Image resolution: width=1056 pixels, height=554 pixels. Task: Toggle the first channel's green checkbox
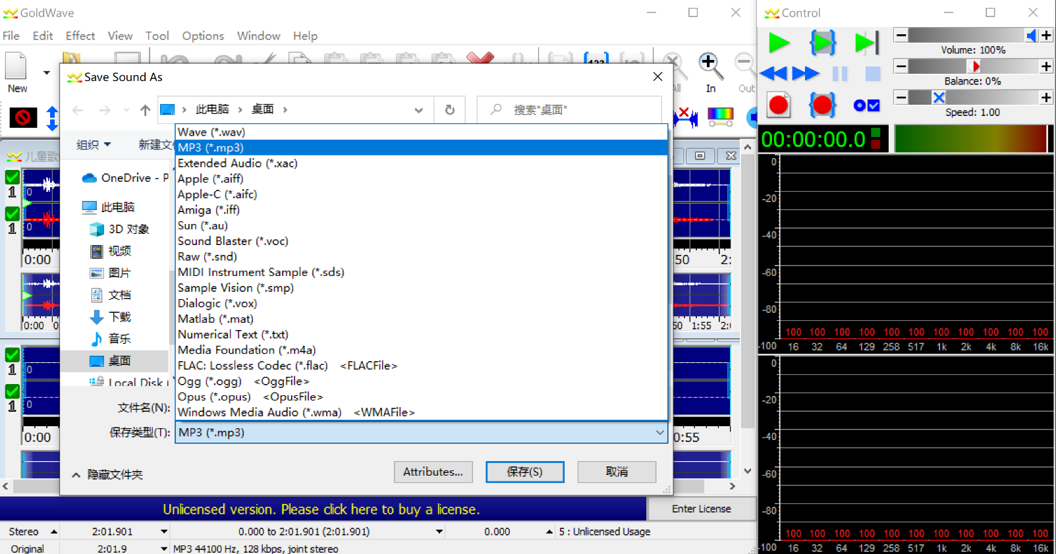click(x=12, y=177)
